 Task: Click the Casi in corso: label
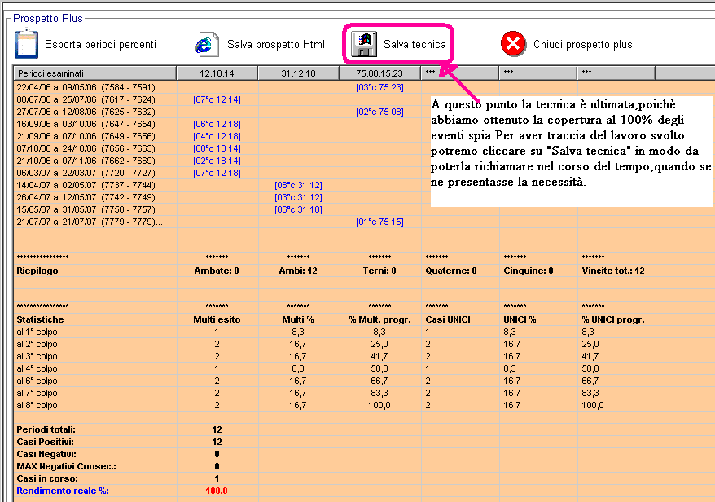pos(47,478)
